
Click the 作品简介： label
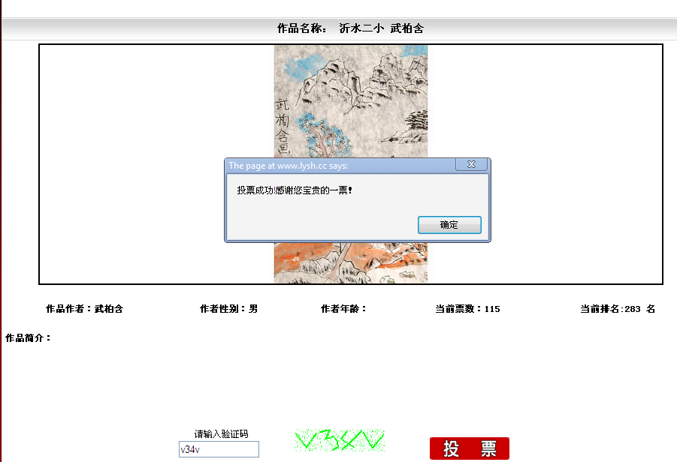(29, 338)
